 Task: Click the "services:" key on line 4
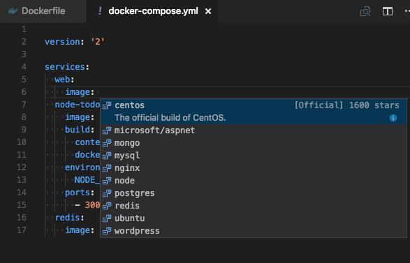pyautogui.click(x=67, y=67)
